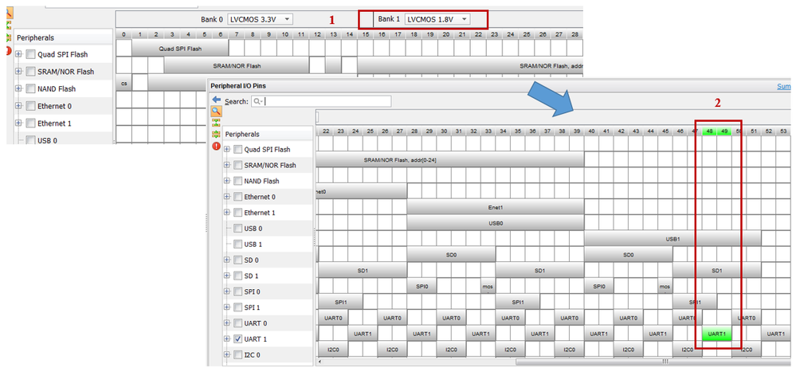Click the red error exclamation icon in front window
796x372 pixels.
217,146
